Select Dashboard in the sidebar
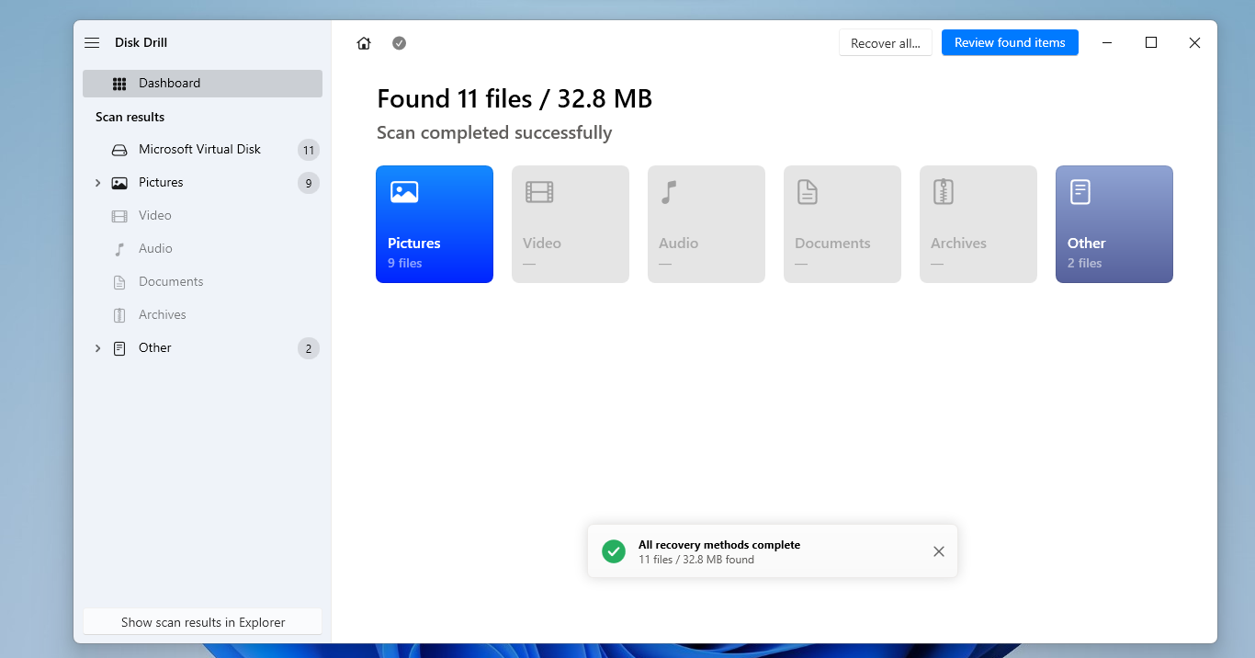The height and width of the screenshot is (658, 1255). coord(202,84)
